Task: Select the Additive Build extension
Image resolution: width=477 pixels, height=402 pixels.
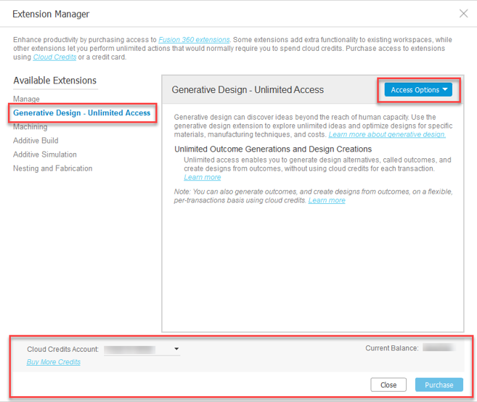Action: [x=36, y=141]
